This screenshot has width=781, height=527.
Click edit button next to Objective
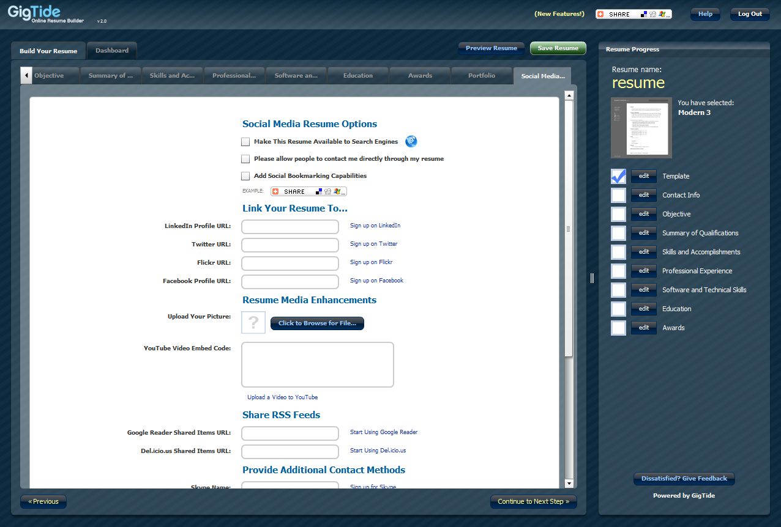coord(644,214)
